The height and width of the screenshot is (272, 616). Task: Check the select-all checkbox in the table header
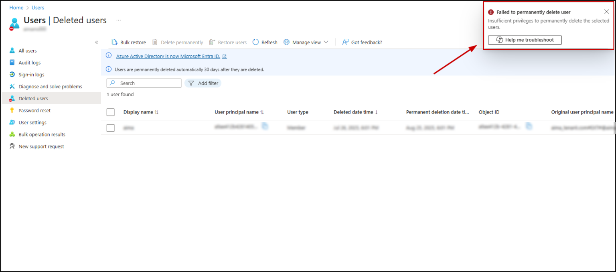(x=110, y=112)
